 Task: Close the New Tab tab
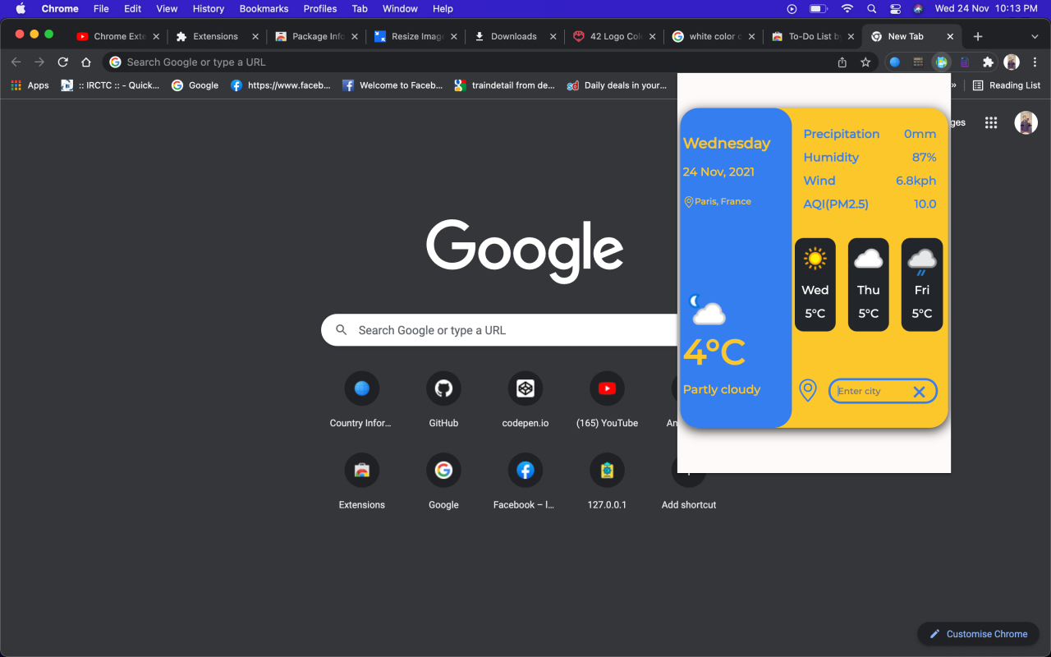point(950,36)
